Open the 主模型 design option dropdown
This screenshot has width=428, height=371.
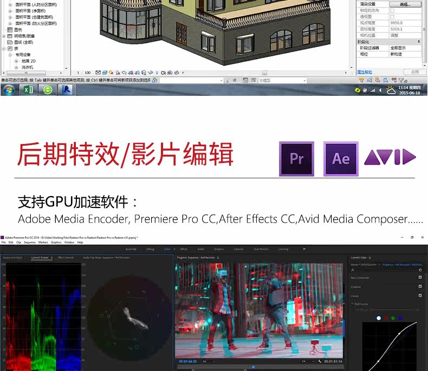pyautogui.click(x=304, y=81)
